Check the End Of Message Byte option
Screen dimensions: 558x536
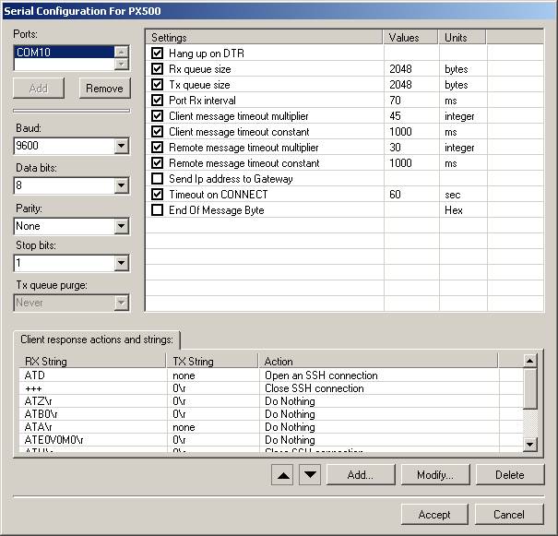[158, 210]
